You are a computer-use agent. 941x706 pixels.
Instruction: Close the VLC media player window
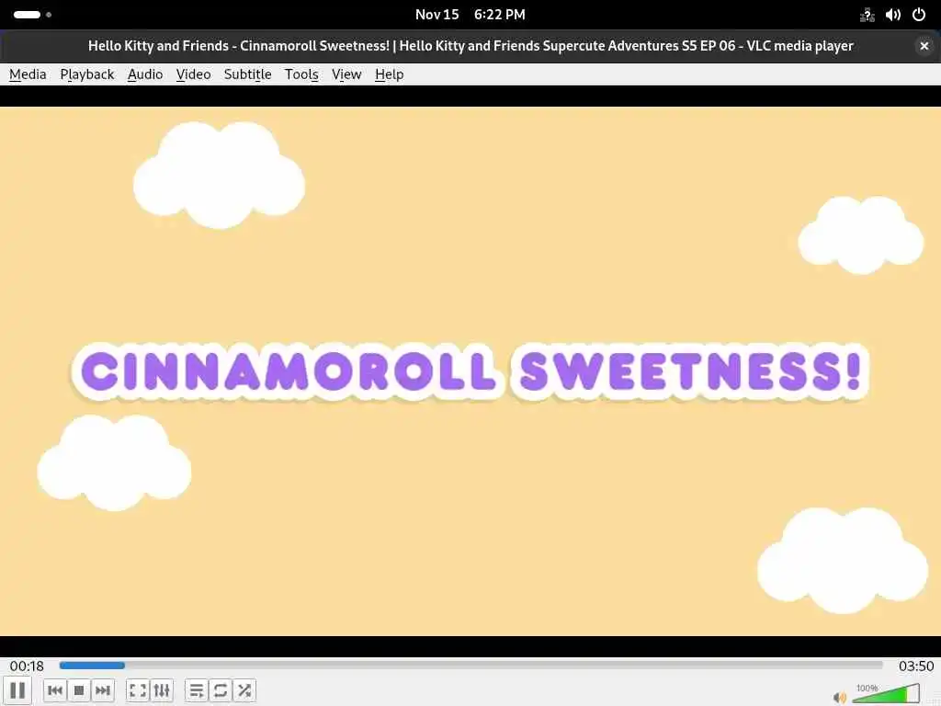coord(924,46)
